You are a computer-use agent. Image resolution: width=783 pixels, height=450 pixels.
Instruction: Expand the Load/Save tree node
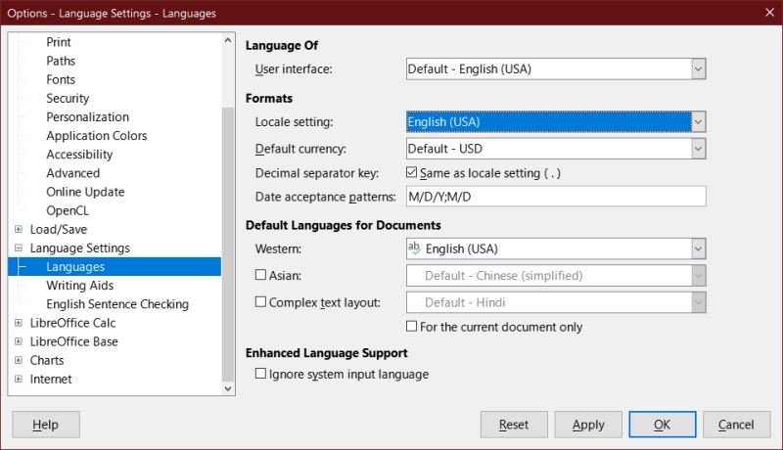(x=19, y=229)
